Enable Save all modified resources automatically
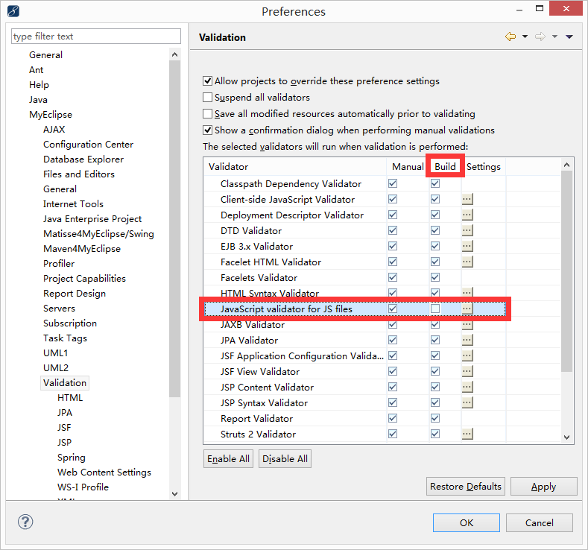The image size is (588, 550). click(x=207, y=113)
